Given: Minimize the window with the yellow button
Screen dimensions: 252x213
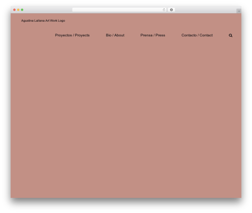Looking at the screenshot, I should click(18, 10).
